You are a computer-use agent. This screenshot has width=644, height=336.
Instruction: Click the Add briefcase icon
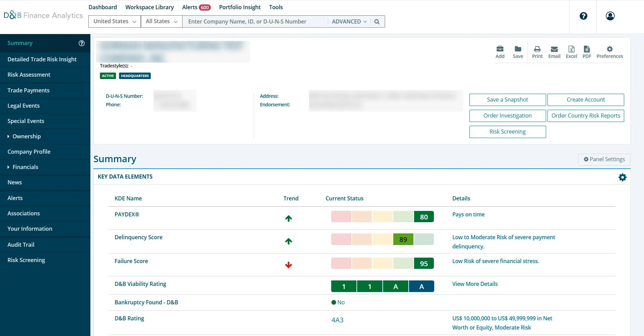click(x=500, y=49)
